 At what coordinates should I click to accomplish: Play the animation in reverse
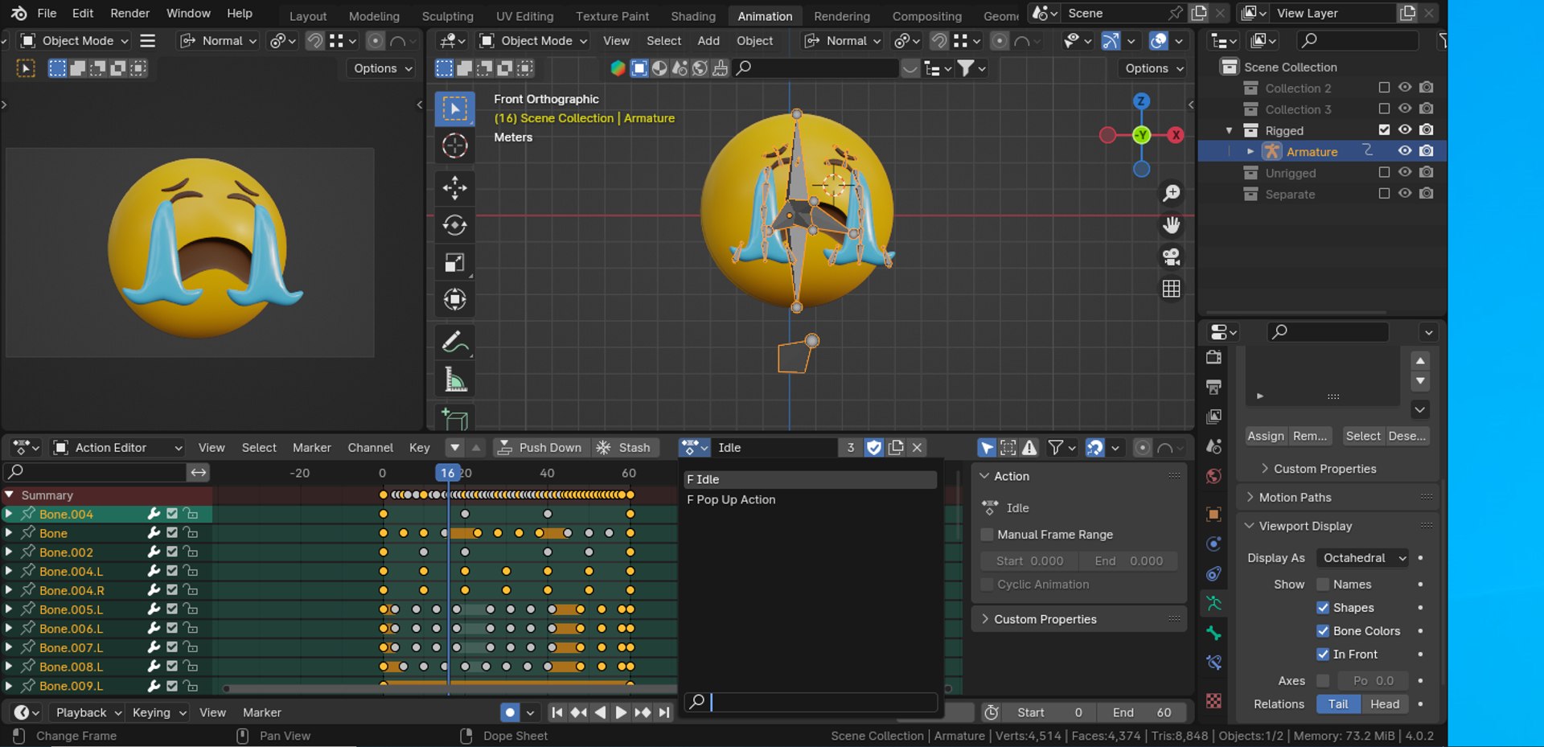[600, 712]
